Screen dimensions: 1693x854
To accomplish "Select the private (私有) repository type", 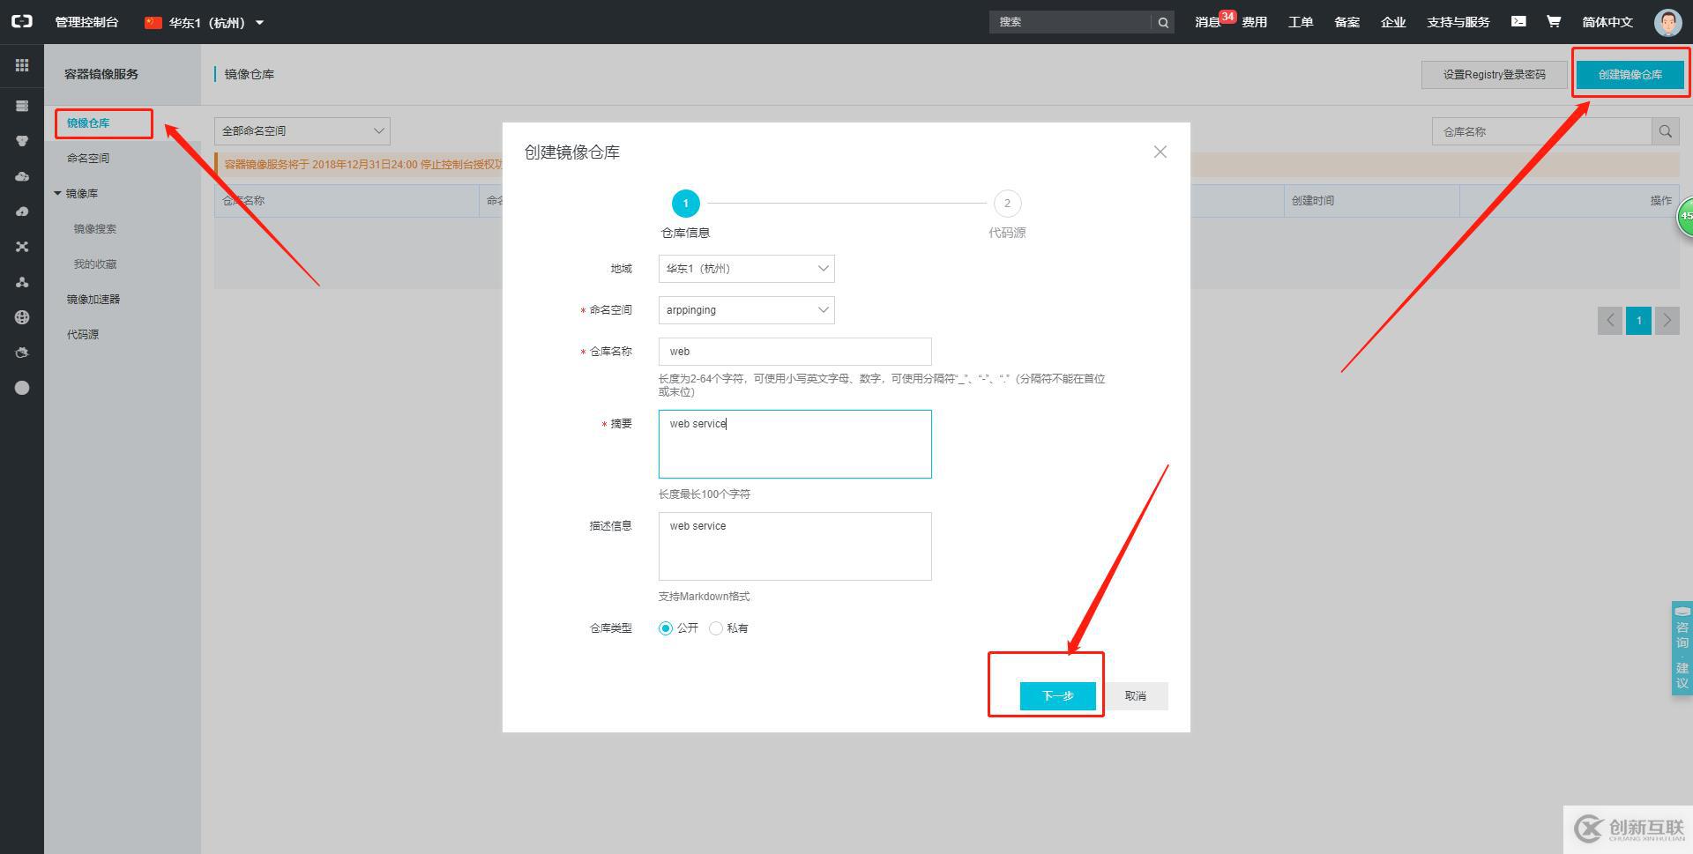I will click(716, 628).
